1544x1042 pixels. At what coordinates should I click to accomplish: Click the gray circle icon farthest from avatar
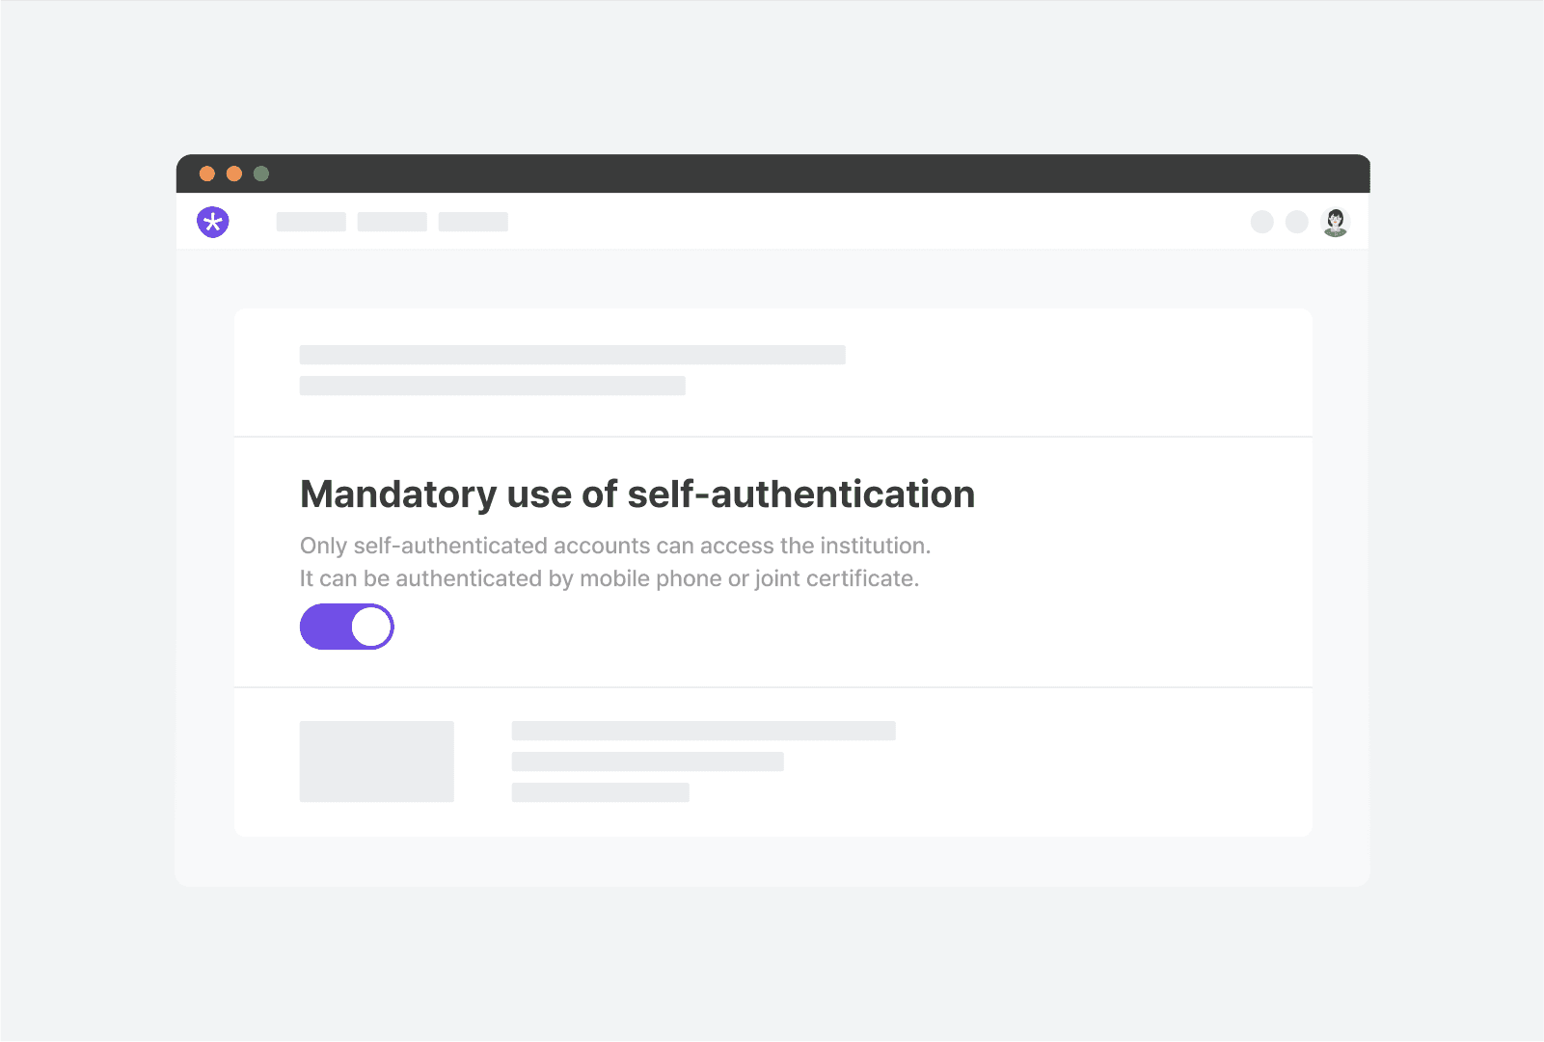(x=1261, y=222)
